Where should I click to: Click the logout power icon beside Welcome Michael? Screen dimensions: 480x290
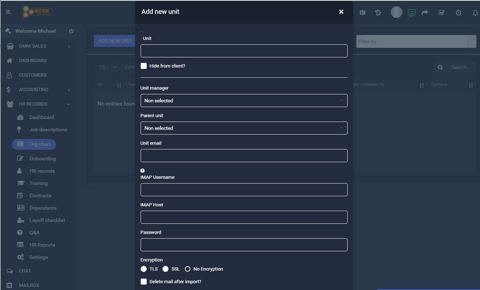[71, 31]
